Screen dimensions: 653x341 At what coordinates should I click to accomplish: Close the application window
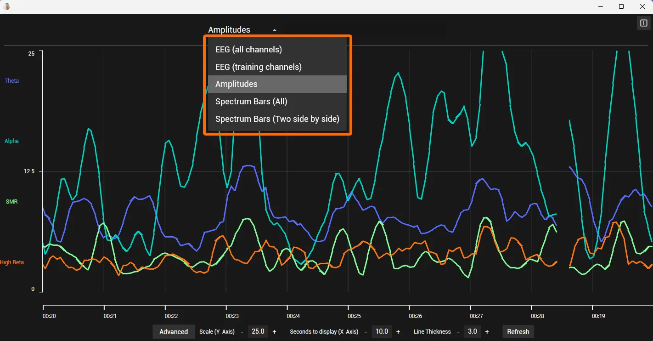click(642, 6)
